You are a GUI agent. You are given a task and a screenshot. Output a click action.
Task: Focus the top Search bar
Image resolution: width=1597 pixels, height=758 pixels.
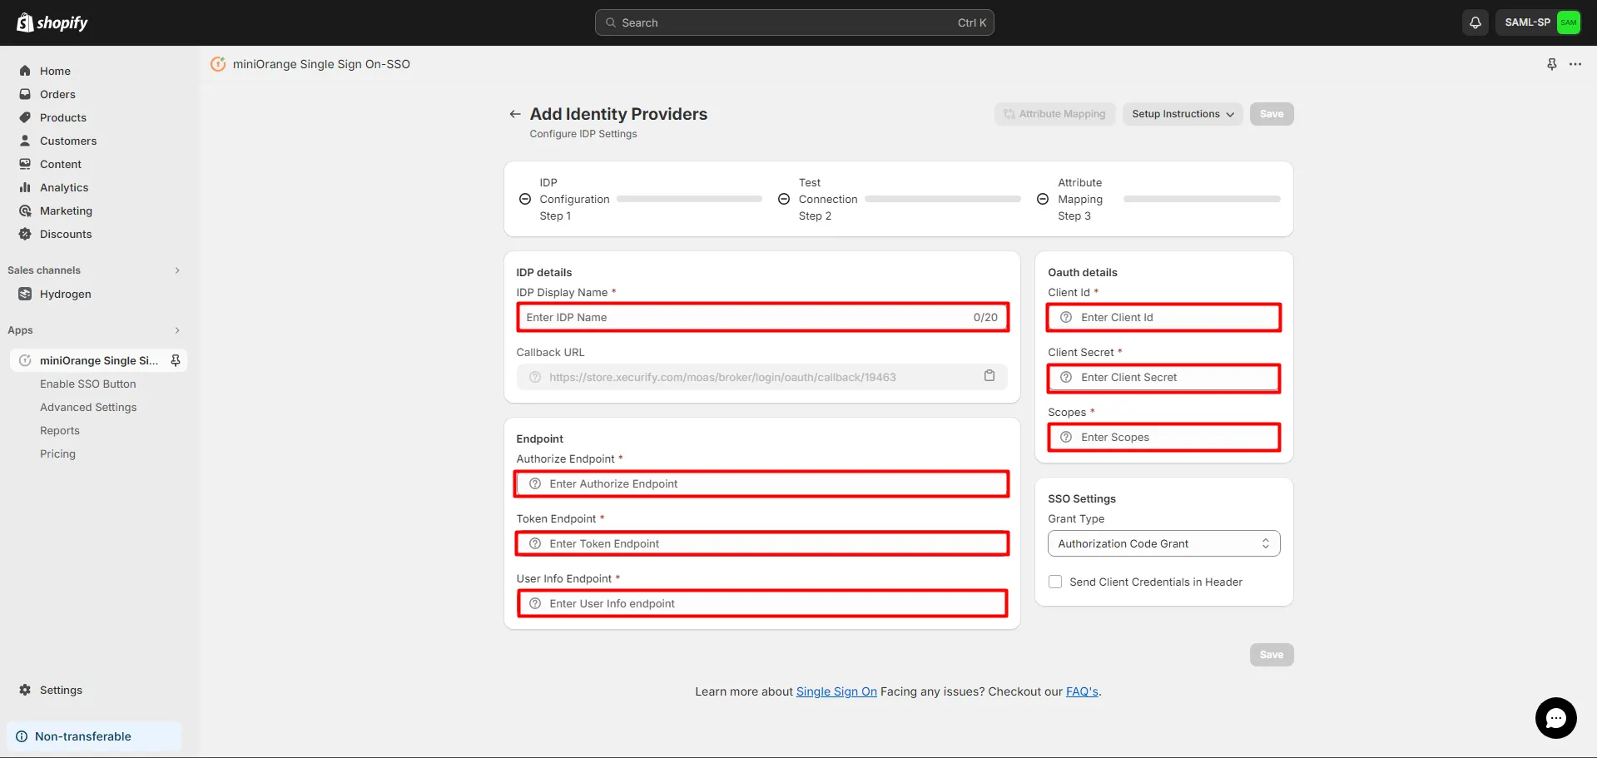794,22
